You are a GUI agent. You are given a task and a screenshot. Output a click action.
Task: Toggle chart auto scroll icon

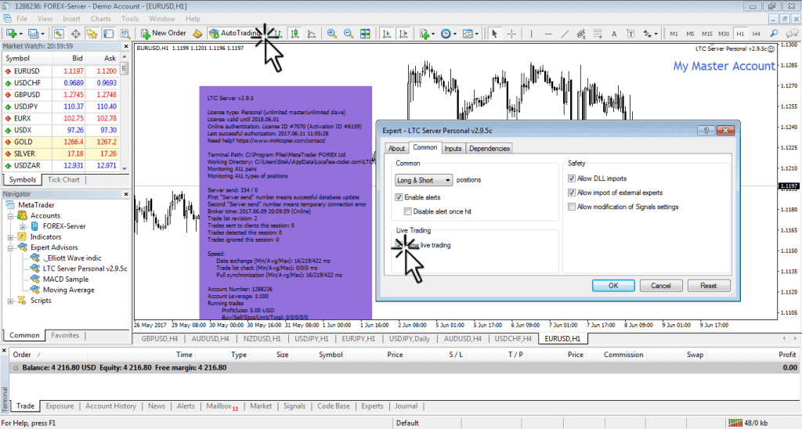[x=387, y=34]
